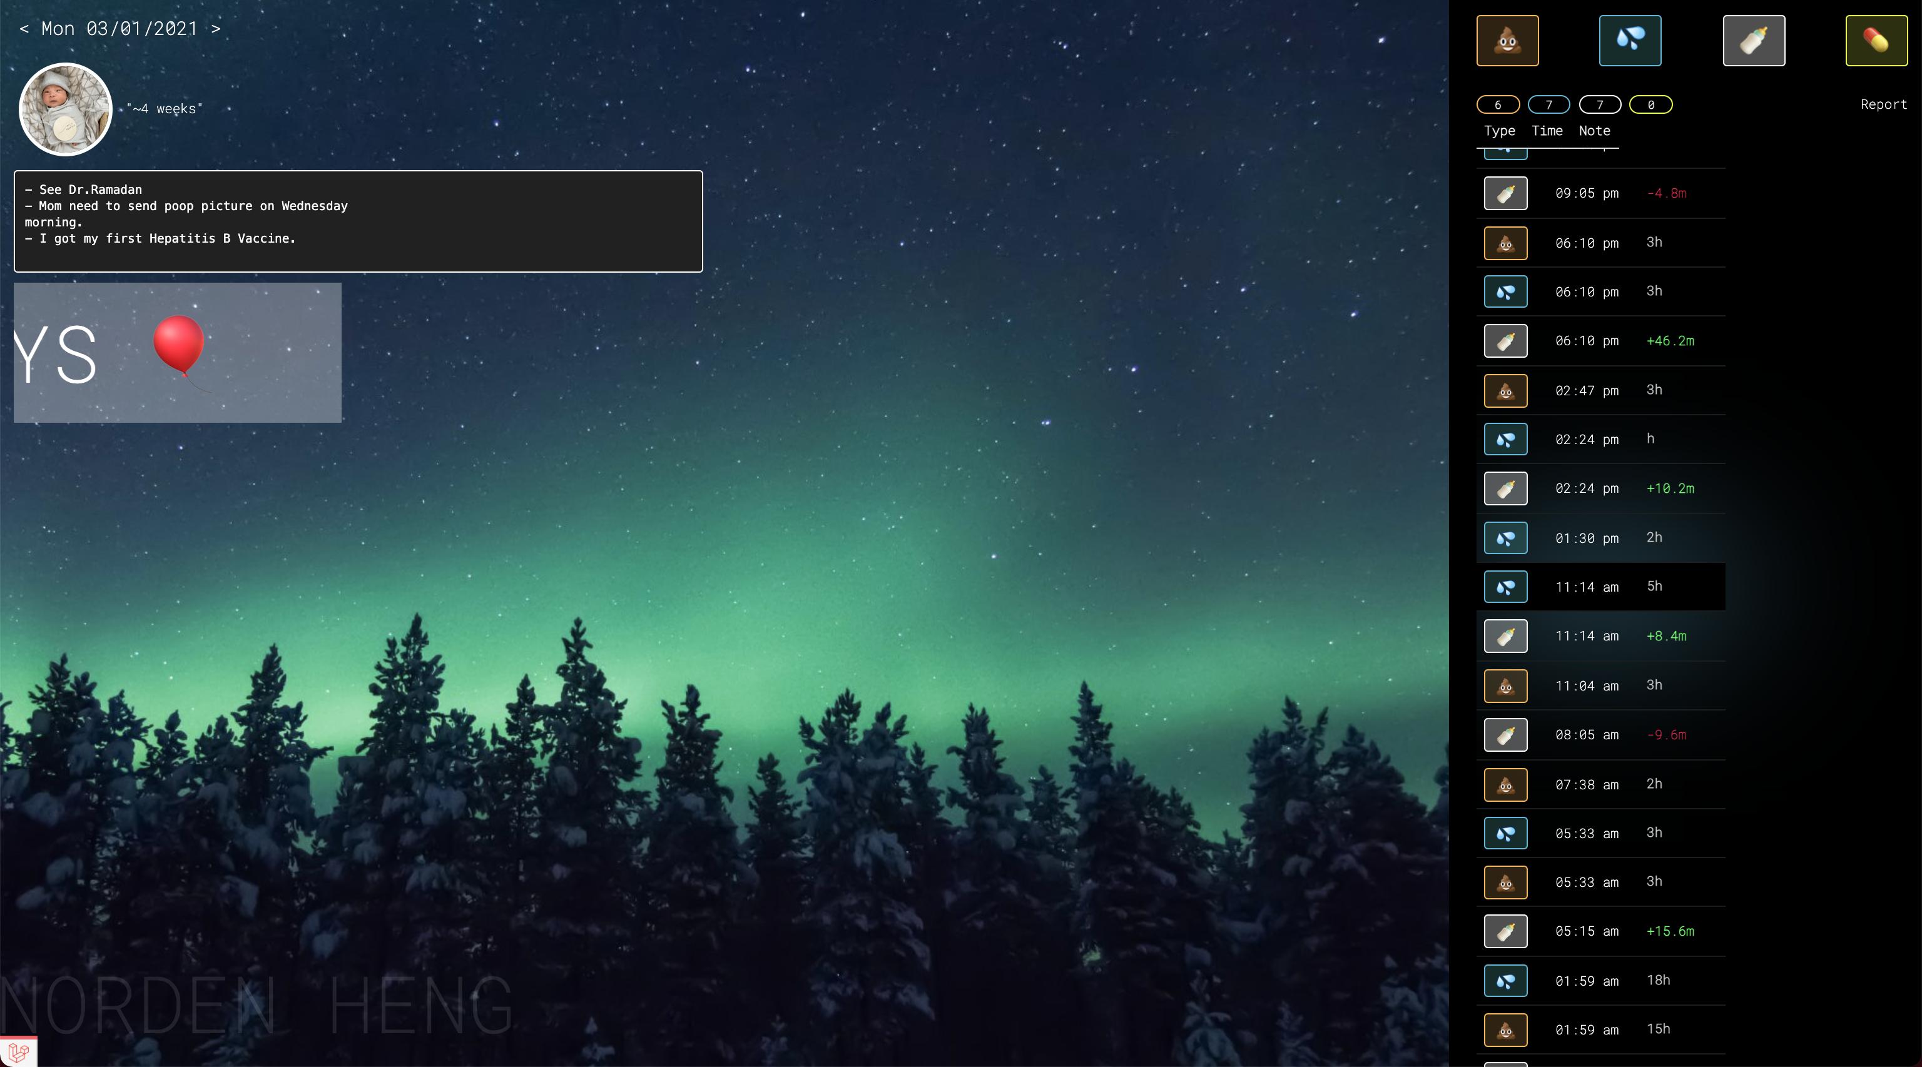
Task: Open the Report link
Action: coord(1883,104)
